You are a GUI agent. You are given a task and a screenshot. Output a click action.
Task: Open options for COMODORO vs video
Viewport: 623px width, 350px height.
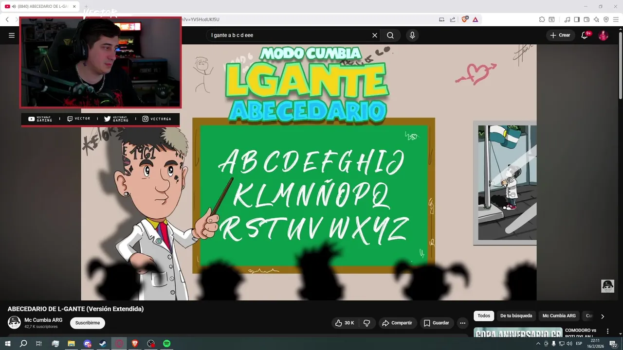point(607,331)
